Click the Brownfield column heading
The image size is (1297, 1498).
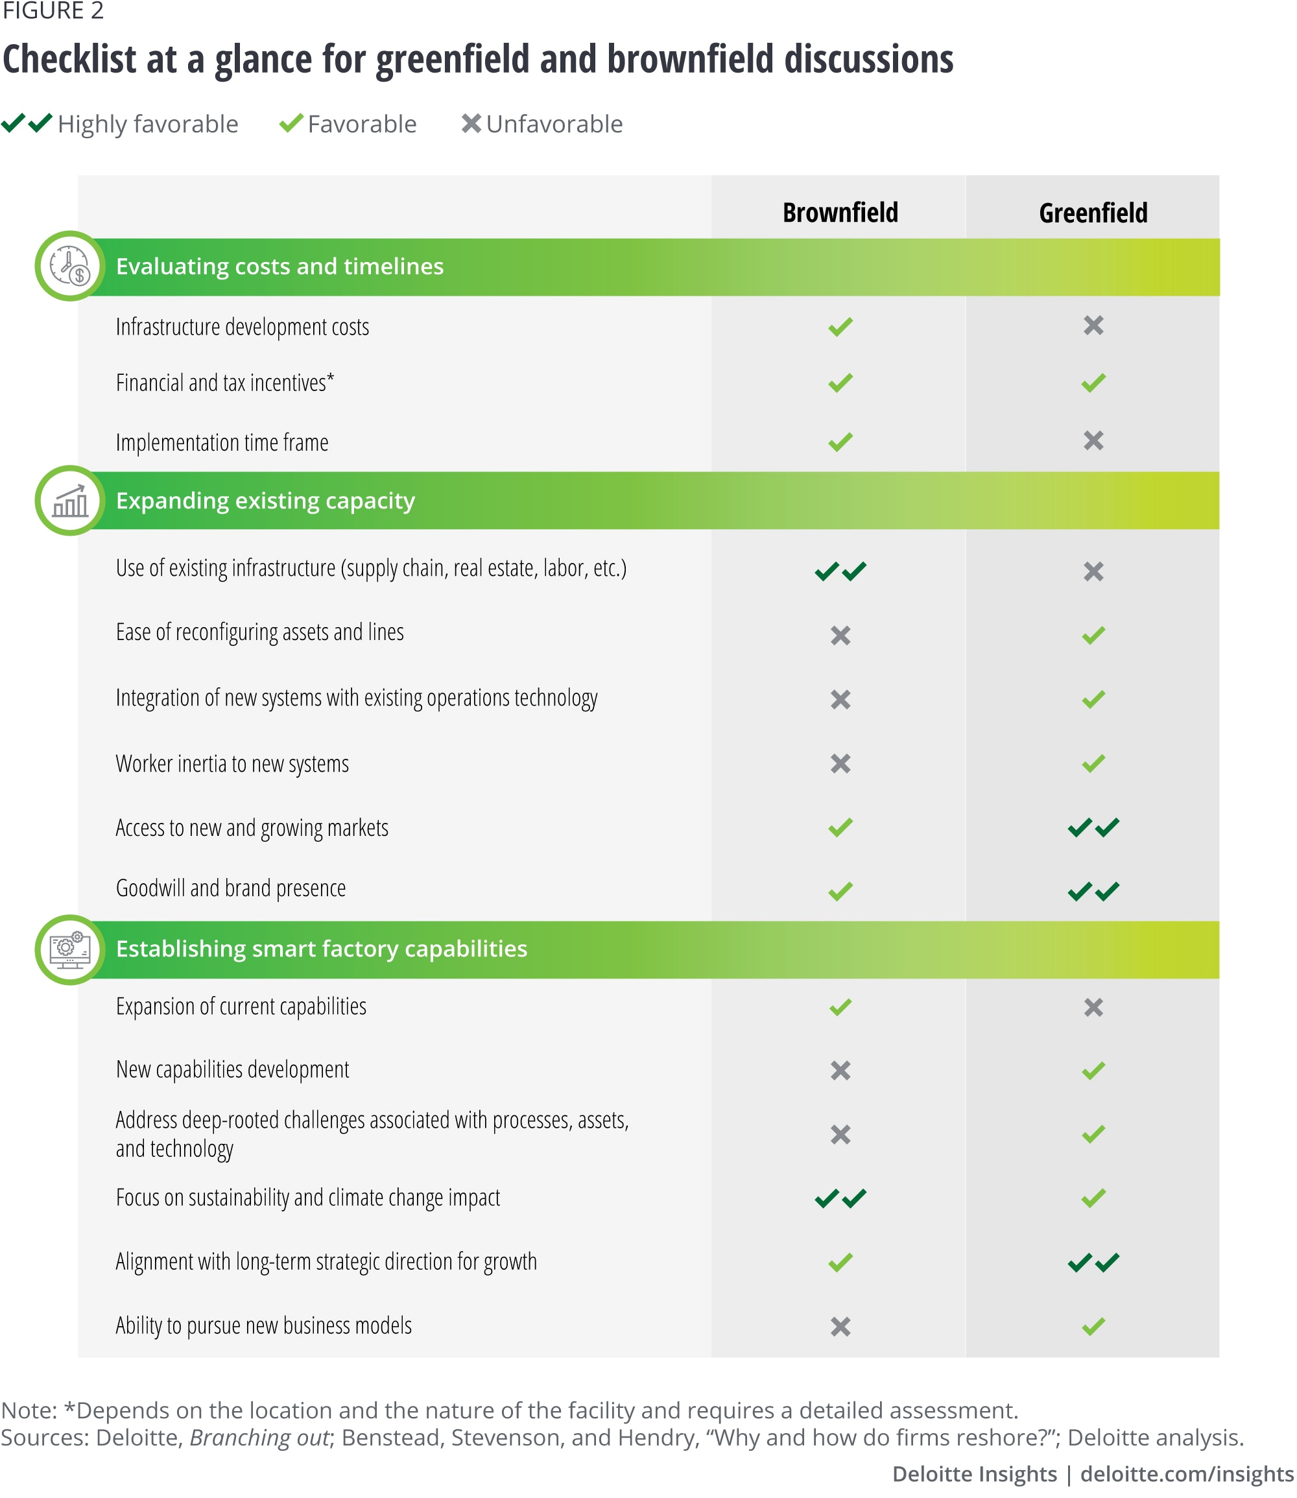(840, 213)
